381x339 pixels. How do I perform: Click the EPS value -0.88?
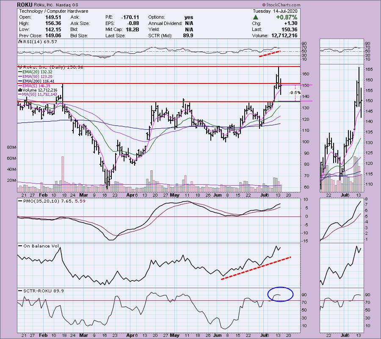click(x=133, y=23)
